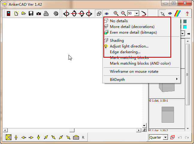Move block up with yellow arrow

(16, 137)
